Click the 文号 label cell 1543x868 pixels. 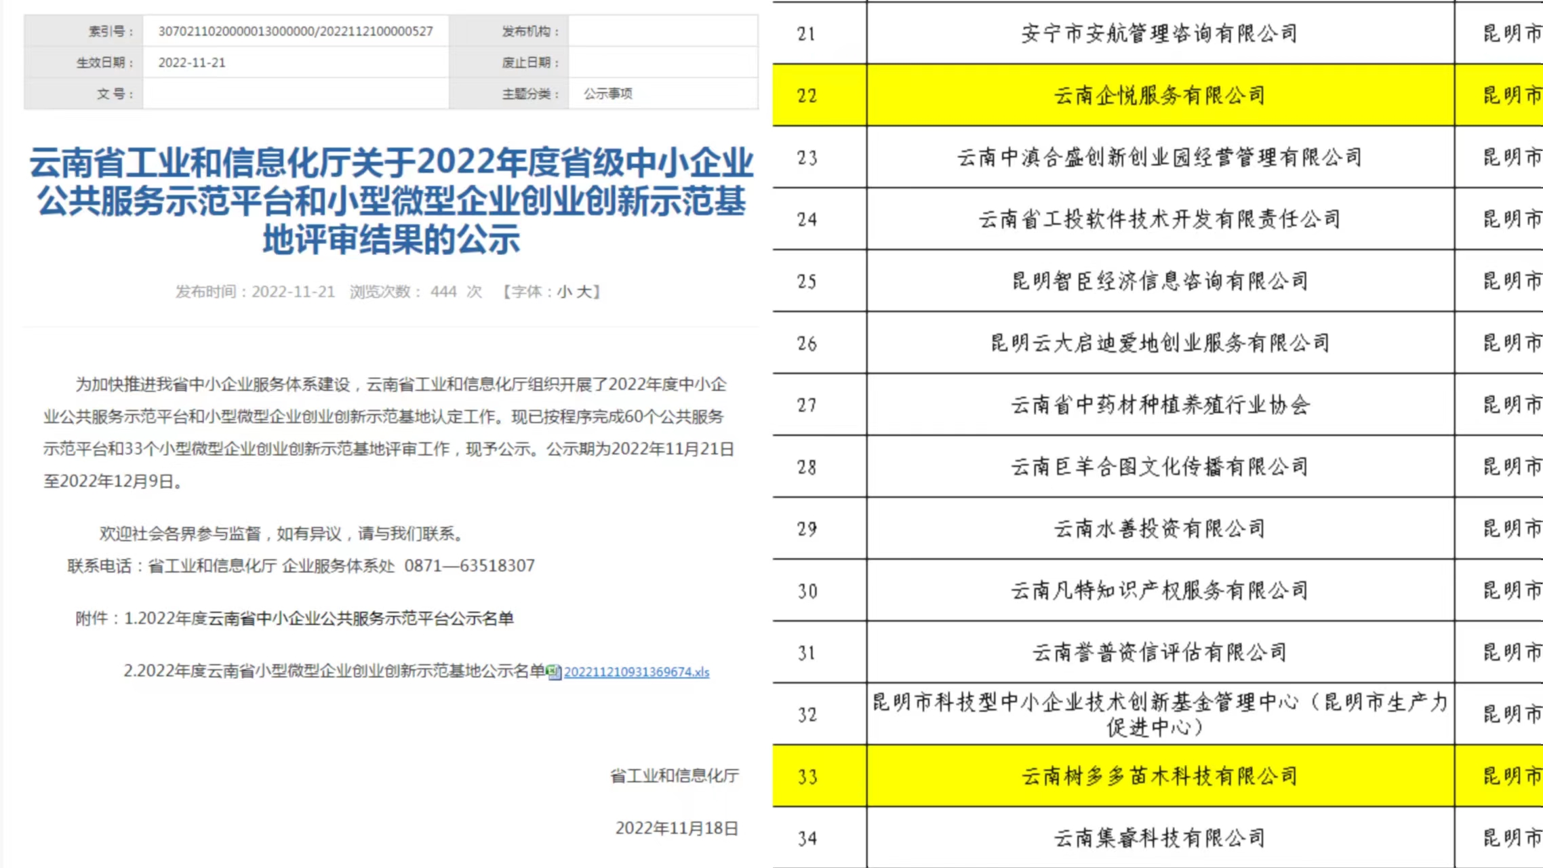83,94
